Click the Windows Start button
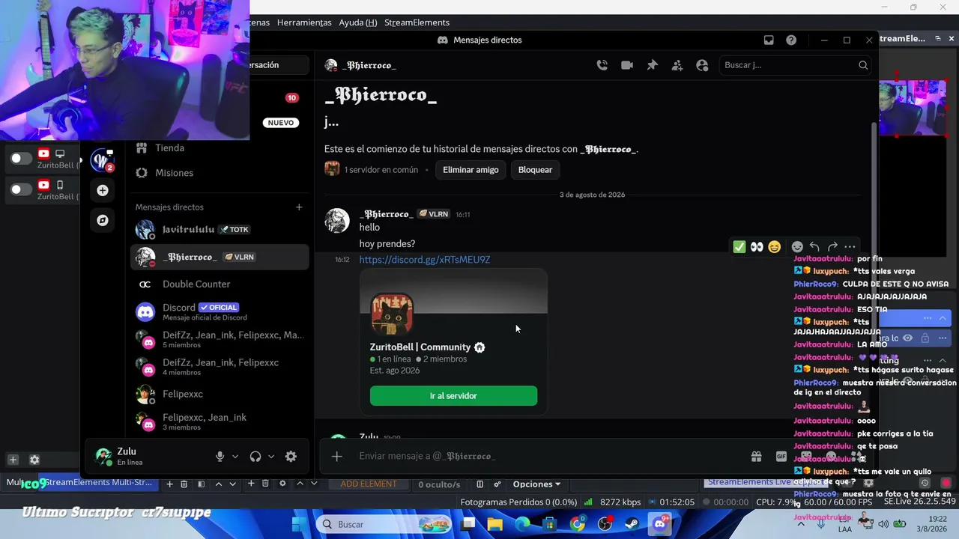The width and height of the screenshot is (959, 539). pyautogui.click(x=300, y=524)
